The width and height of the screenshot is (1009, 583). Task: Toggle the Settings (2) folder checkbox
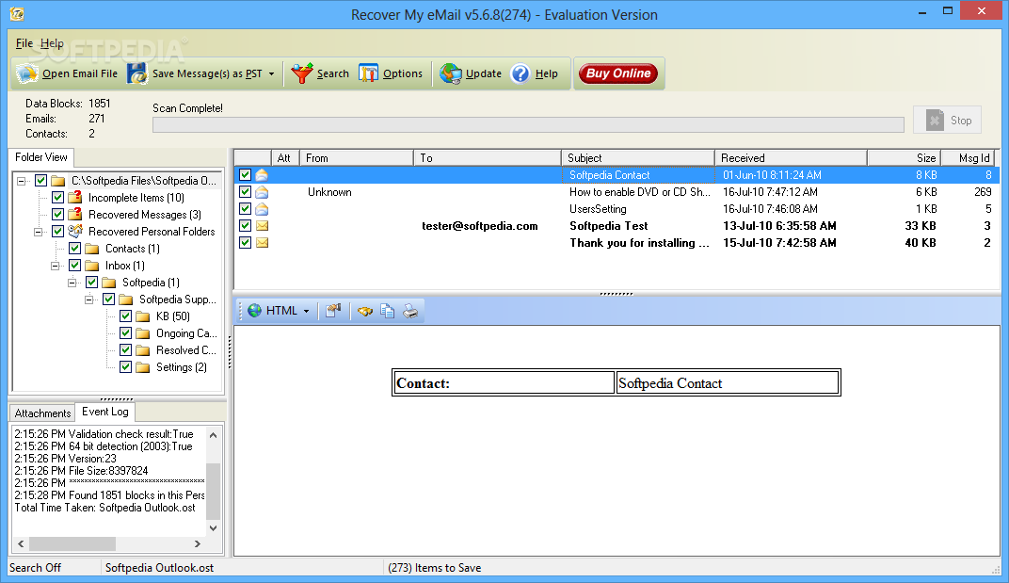click(125, 366)
